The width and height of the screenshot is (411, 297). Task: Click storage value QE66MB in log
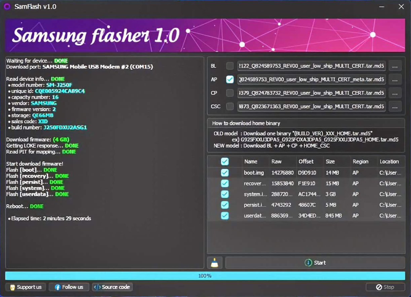(43, 115)
